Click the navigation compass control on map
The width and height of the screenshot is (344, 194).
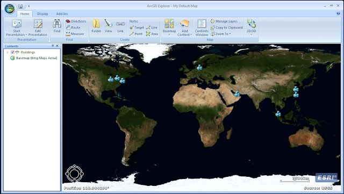[75, 174]
